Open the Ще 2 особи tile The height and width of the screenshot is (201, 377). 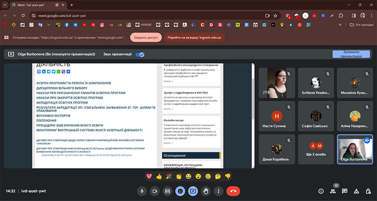[316, 149]
